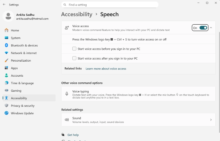Click the Apps icon in sidebar
This screenshot has width=220, height=141.
(6, 68)
